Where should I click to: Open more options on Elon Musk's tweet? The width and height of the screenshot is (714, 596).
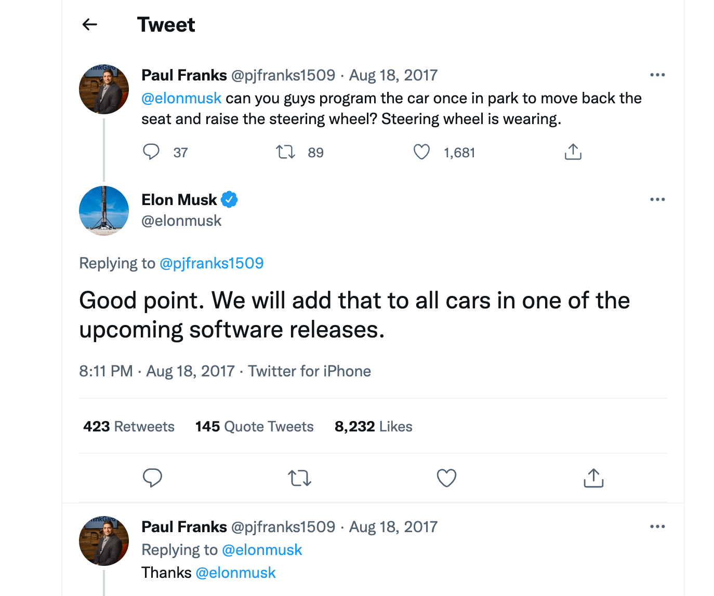coord(657,199)
